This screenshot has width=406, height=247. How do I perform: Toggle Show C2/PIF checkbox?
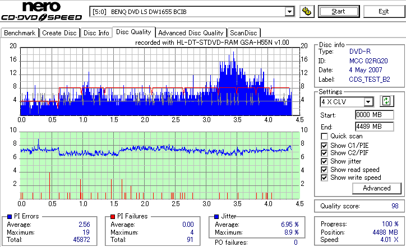click(324, 153)
